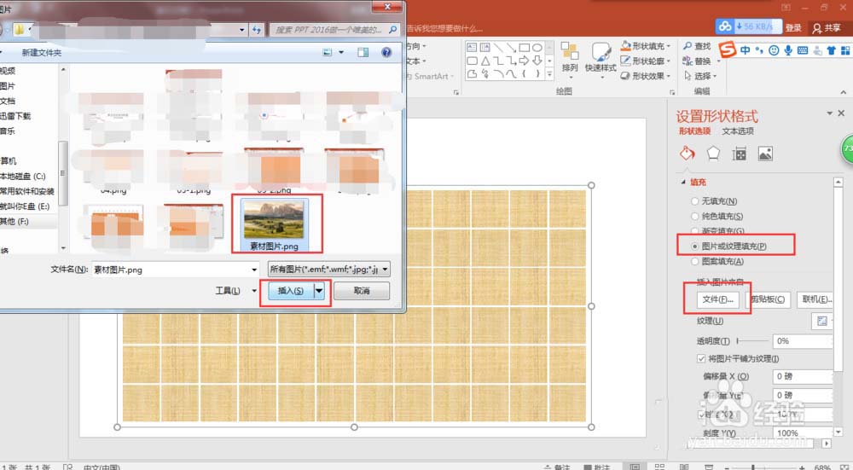Image resolution: width=853 pixels, height=470 pixels.
Task: Click New Folder (新建文件夹)
Action: point(41,53)
